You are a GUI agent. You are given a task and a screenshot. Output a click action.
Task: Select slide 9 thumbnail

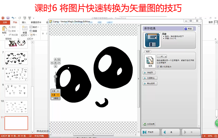click(x=16, y=91)
